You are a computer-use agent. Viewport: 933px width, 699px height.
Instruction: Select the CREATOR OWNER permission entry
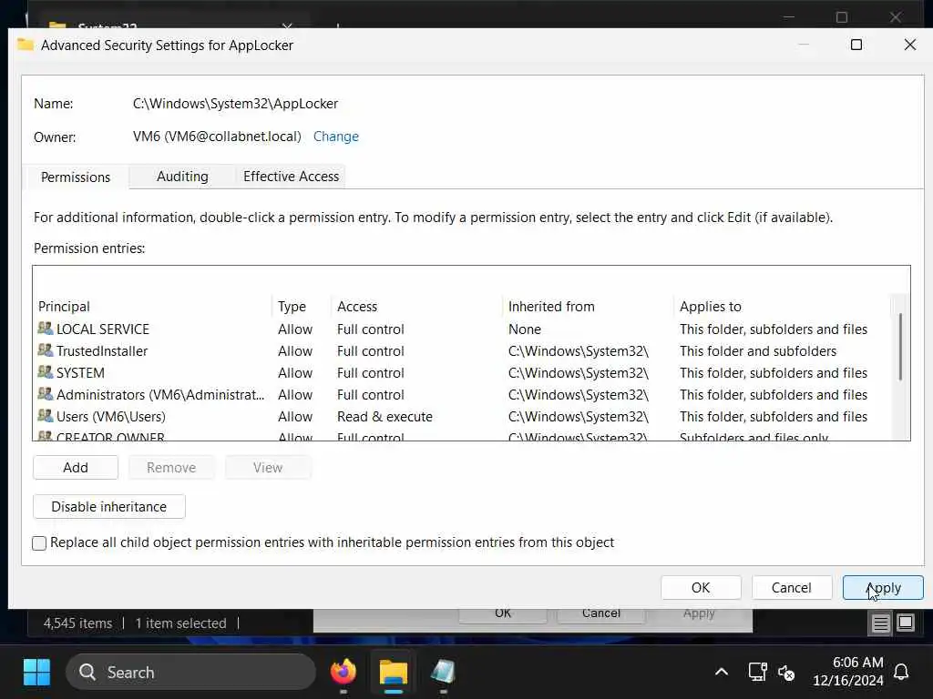(462, 435)
